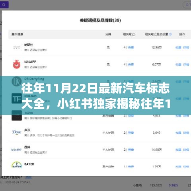Click 收藏 in the 多芬 row
Image resolution: width=191 pixels, height=191 pixels.
pyautogui.click(x=178, y=133)
